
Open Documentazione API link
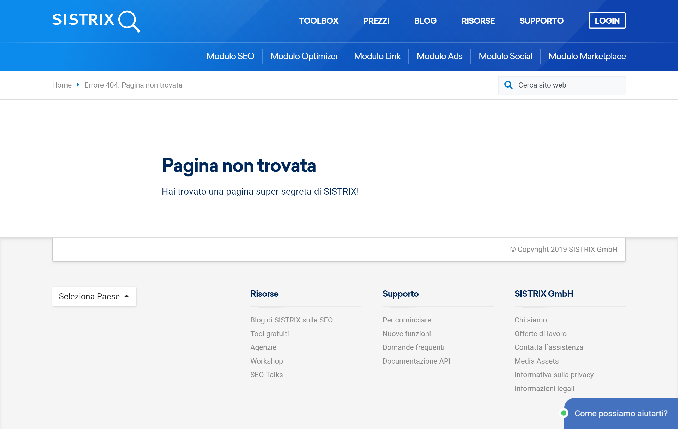pos(416,361)
